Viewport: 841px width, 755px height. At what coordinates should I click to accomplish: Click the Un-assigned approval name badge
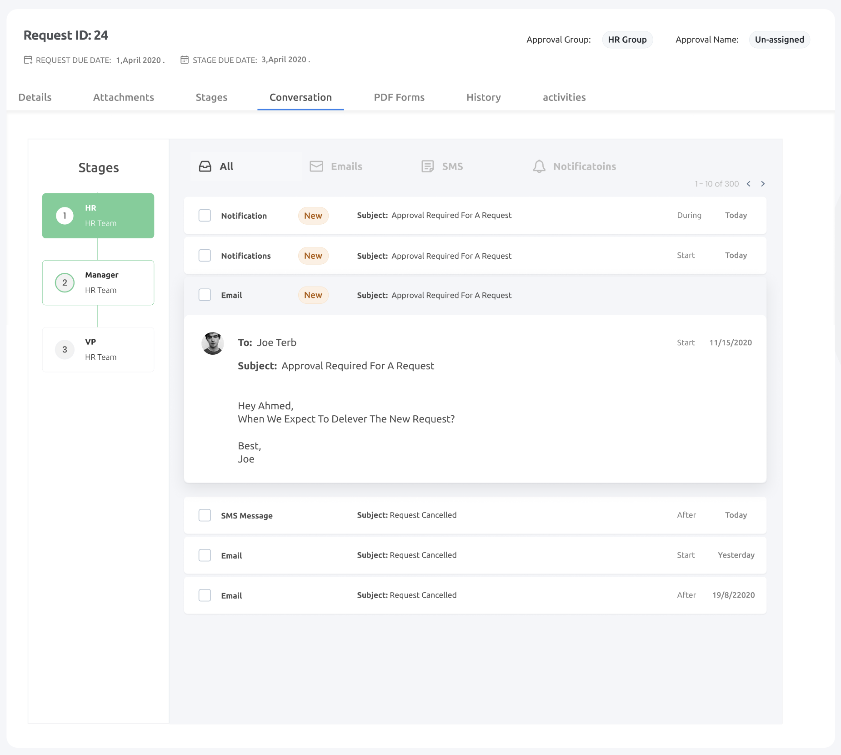coord(780,40)
